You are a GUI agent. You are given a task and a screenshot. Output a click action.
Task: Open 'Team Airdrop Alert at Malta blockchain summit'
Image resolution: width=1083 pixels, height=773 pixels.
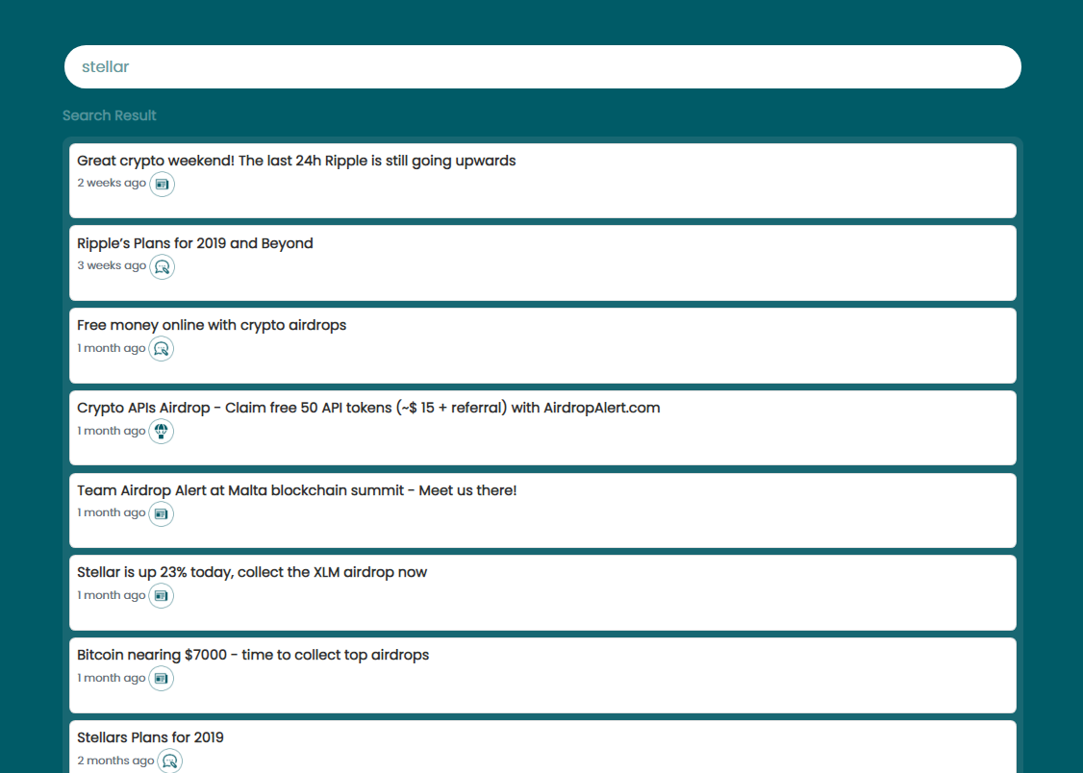point(297,490)
